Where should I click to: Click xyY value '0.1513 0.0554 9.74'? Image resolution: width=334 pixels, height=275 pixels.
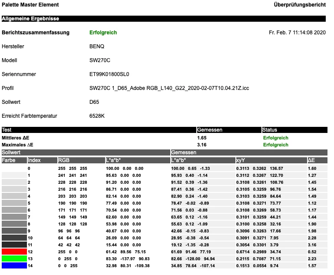click(x=257, y=265)
